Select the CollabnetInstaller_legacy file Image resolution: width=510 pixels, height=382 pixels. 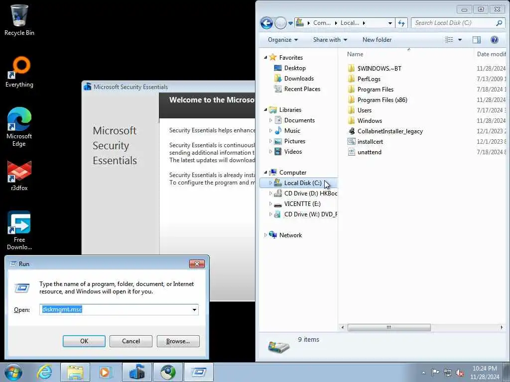(x=390, y=131)
